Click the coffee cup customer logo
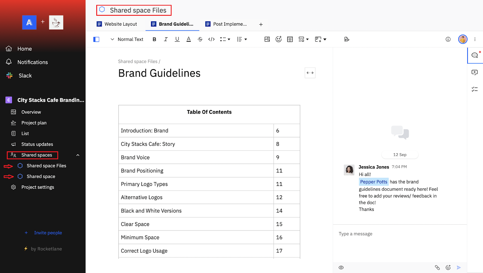The image size is (483, 273). (56, 22)
